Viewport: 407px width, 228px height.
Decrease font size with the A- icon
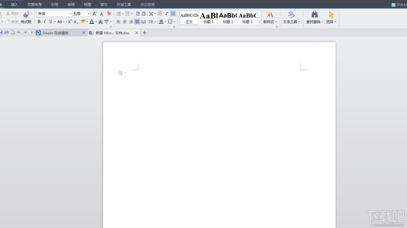(102, 13)
